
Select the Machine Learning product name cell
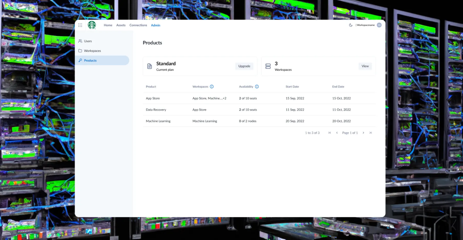[x=158, y=121]
